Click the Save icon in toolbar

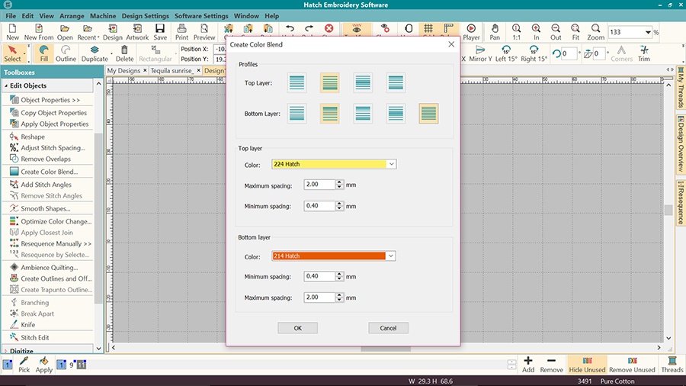point(160,31)
